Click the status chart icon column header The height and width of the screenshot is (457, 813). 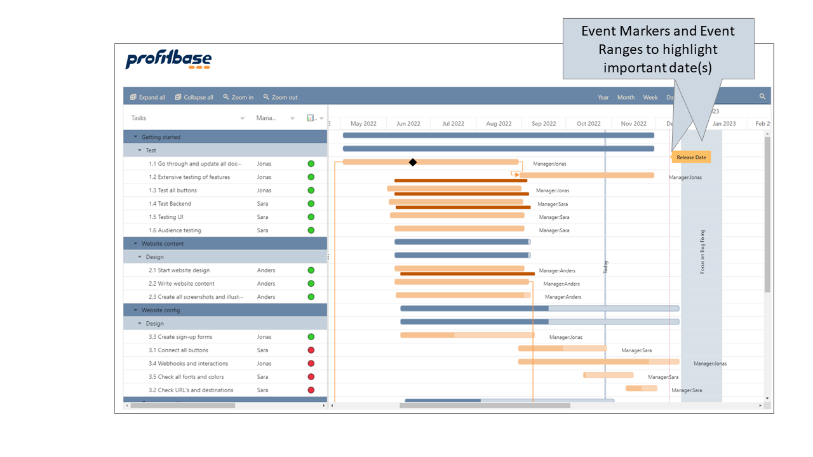point(311,118)
